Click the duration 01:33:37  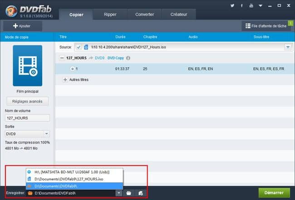[x=122, y=69]
